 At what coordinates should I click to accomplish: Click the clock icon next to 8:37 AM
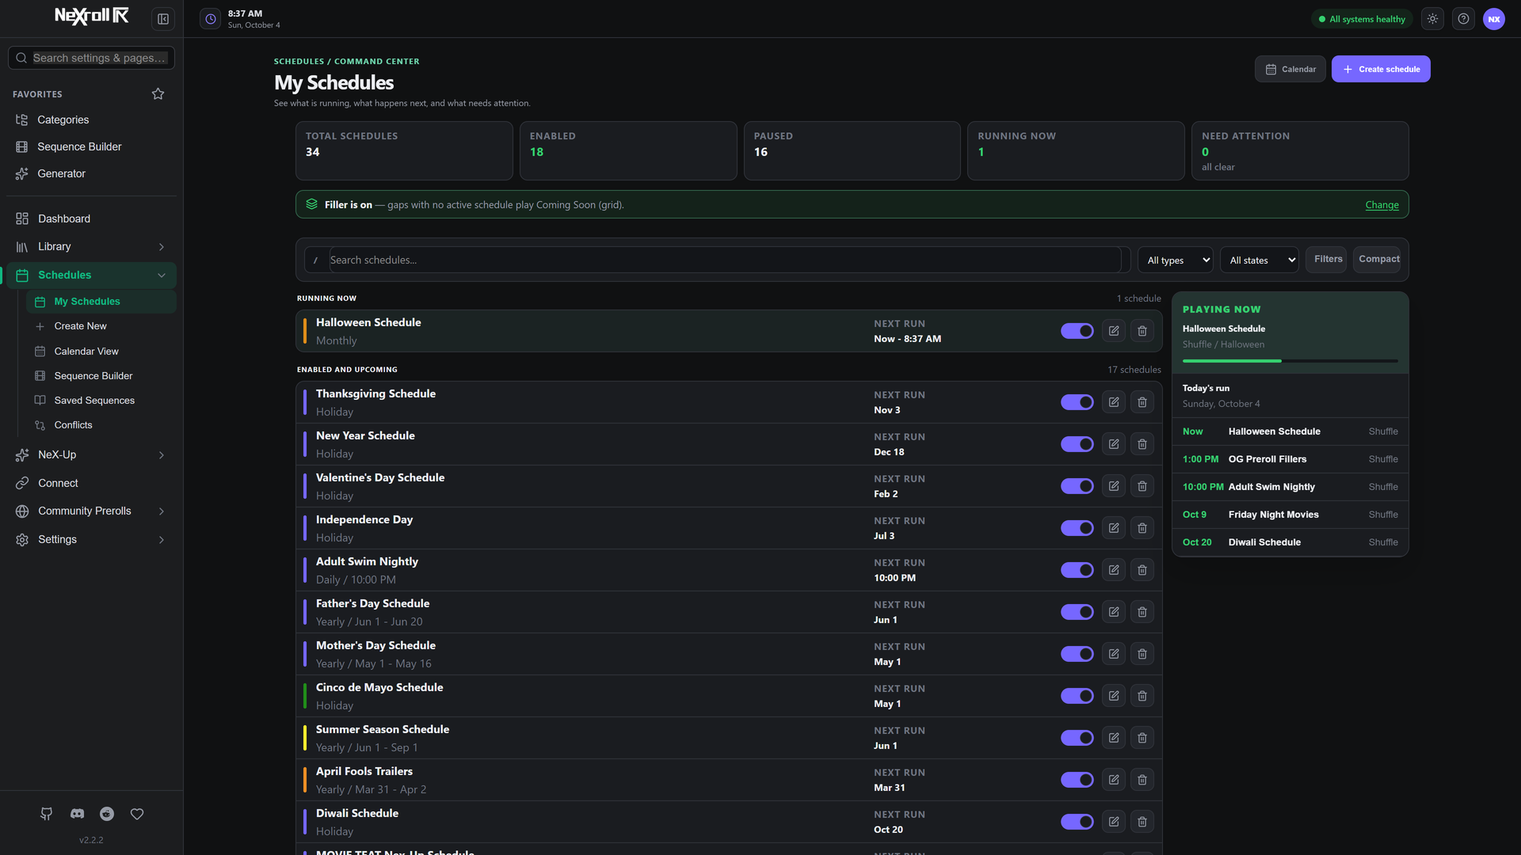pyautogui.click(x=211, y=19)
